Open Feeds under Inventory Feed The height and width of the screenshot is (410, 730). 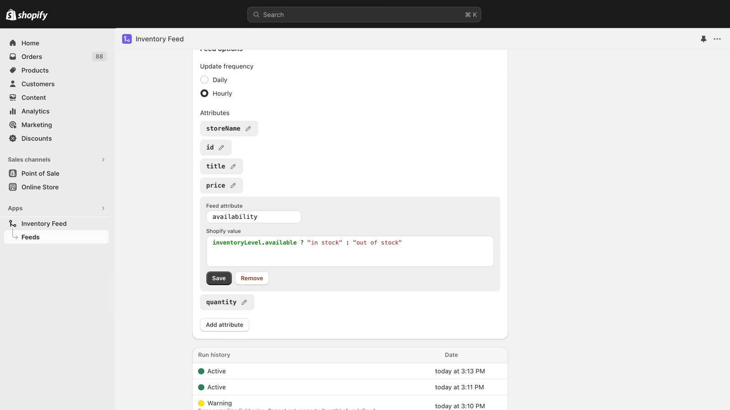click(x=30, y=237)
